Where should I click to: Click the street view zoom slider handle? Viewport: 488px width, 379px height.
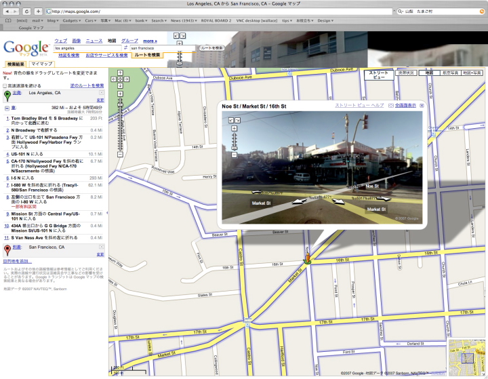coord(235,148)
